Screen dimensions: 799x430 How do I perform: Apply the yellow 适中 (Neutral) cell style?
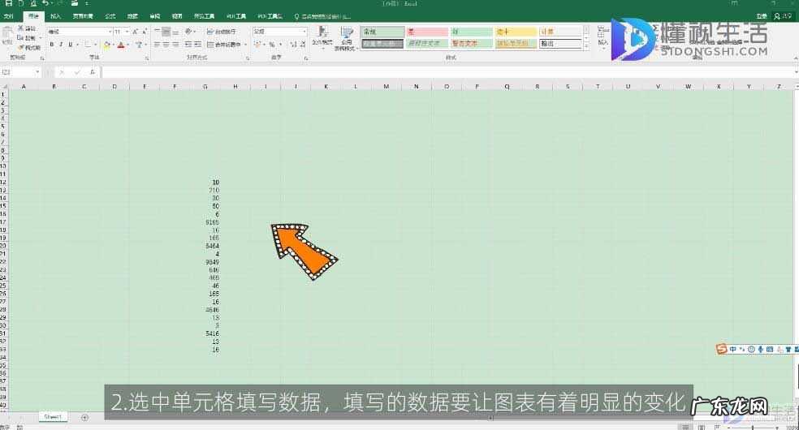pos(516,32)
